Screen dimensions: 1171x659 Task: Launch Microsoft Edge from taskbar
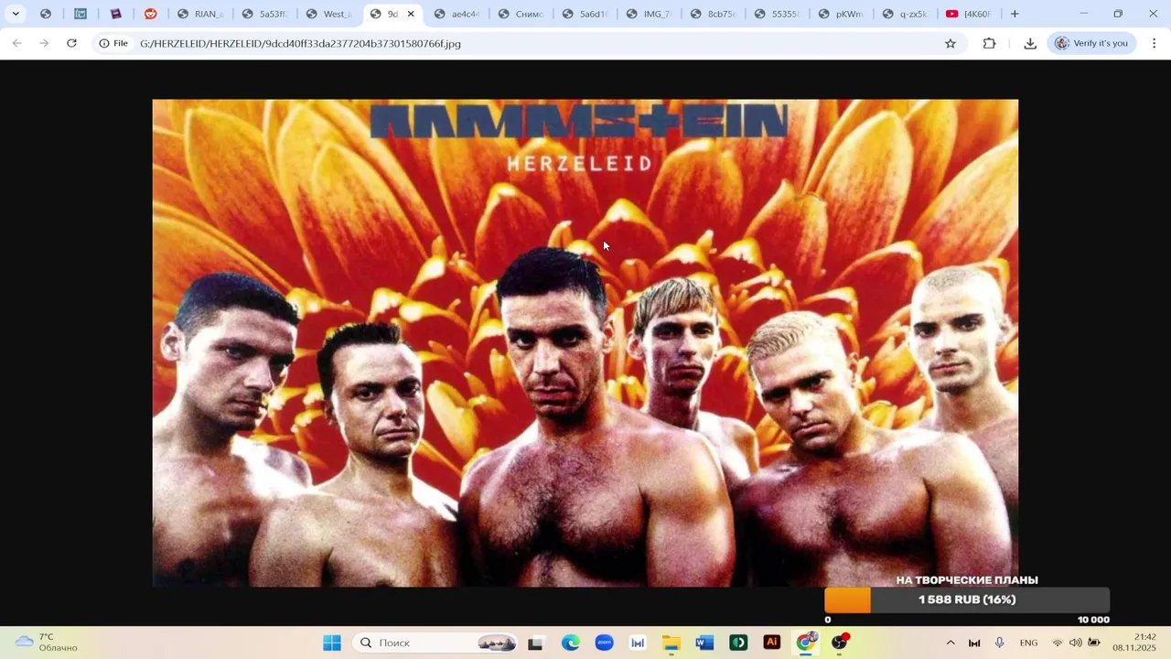point(571,643)
